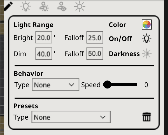This screenshot has height=135, width=168.
Task: Click the Darkness label text
Action: 124,54
